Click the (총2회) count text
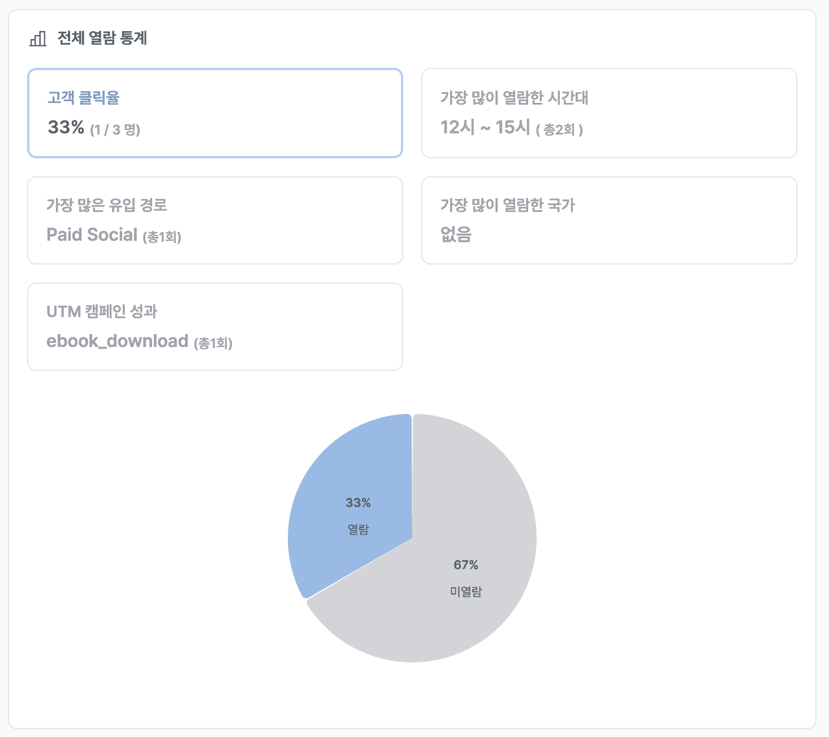 point(559,130)
